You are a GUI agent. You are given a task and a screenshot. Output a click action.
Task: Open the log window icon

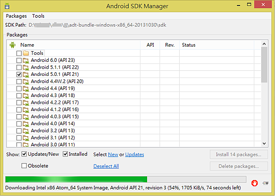266,183
